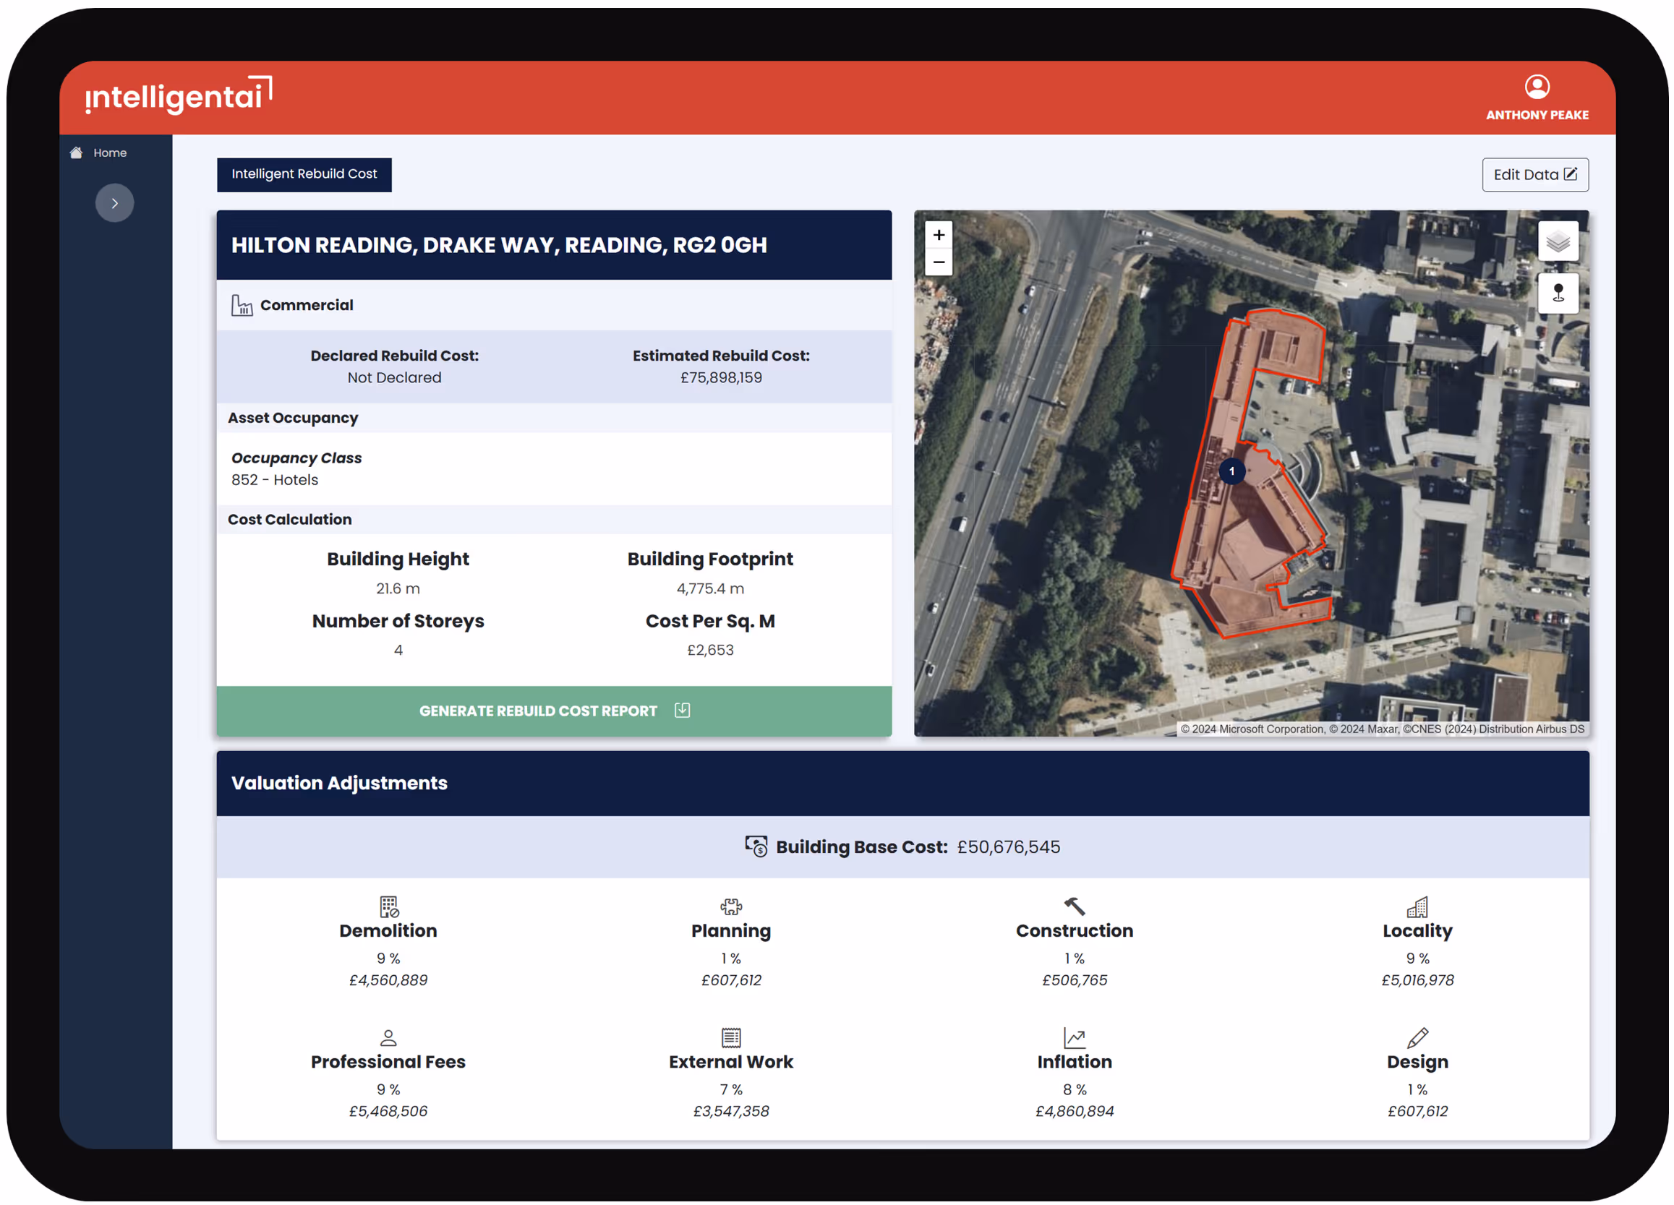Click the Hilton Reading address heading
Viewport: 1674px width, 1205px height.
click(x=499, y=245)
